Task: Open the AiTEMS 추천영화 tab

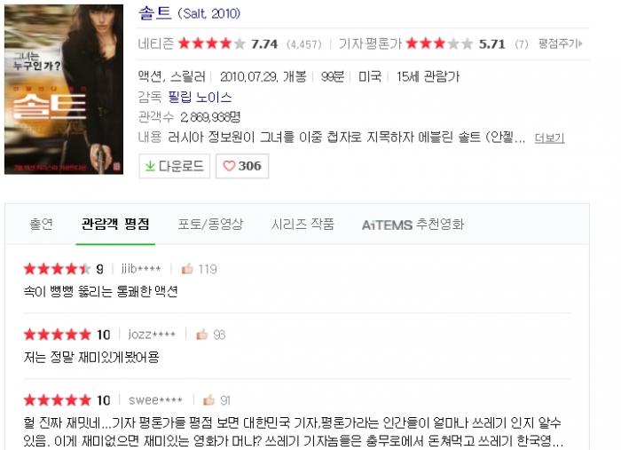Action: pyautogui.click(x=413, y=225)
